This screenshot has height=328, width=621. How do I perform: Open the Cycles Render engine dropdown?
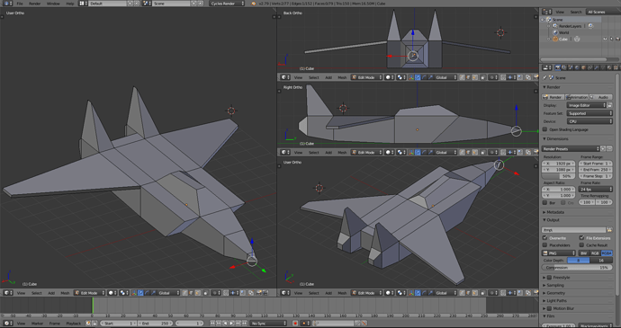click(x=227, y=4)
